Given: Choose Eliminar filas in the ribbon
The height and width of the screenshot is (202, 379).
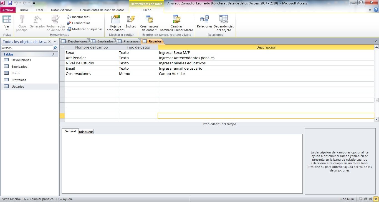Looking at the screenshot, I should [x=79, y=23].
